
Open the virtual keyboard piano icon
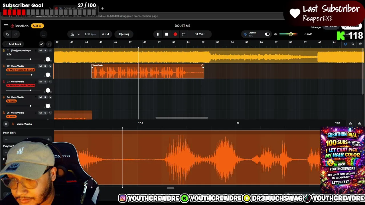point(43,34)
